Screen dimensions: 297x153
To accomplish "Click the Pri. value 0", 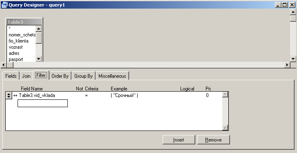I will [207, 95].
